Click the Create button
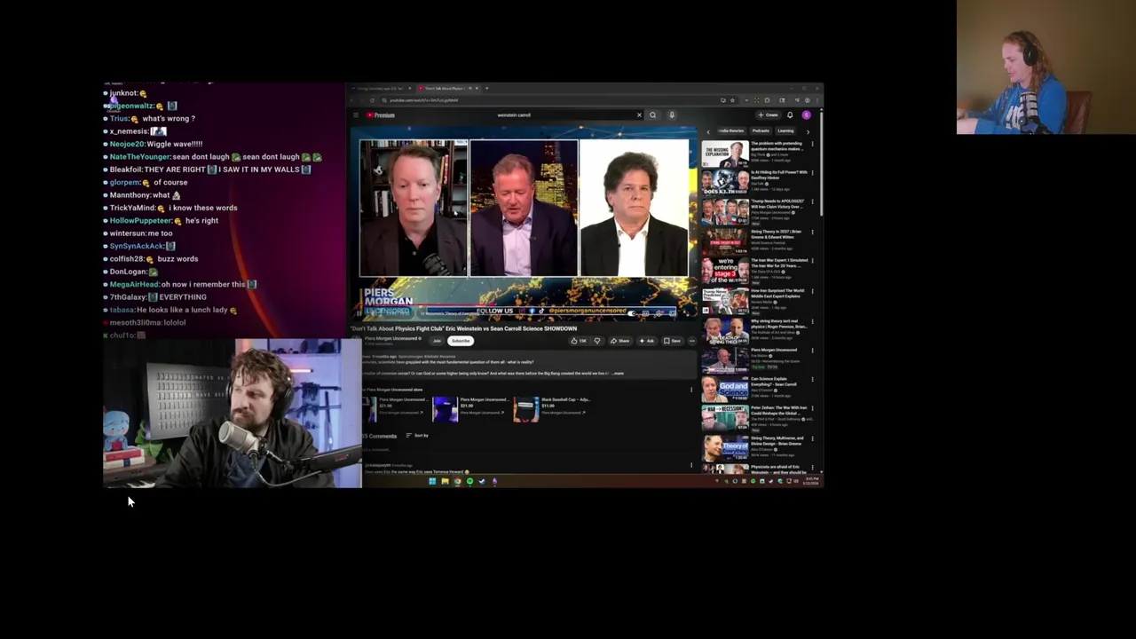This screenshot has height=639, width=1136. point(768,115)
